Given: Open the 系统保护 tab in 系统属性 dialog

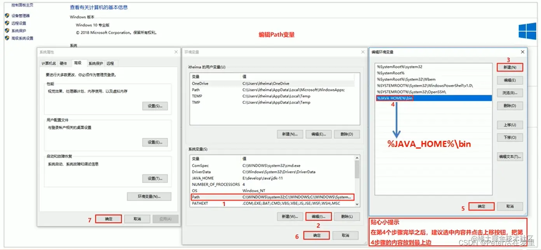Looking at the screenshot, I should (x=96, y=63).
